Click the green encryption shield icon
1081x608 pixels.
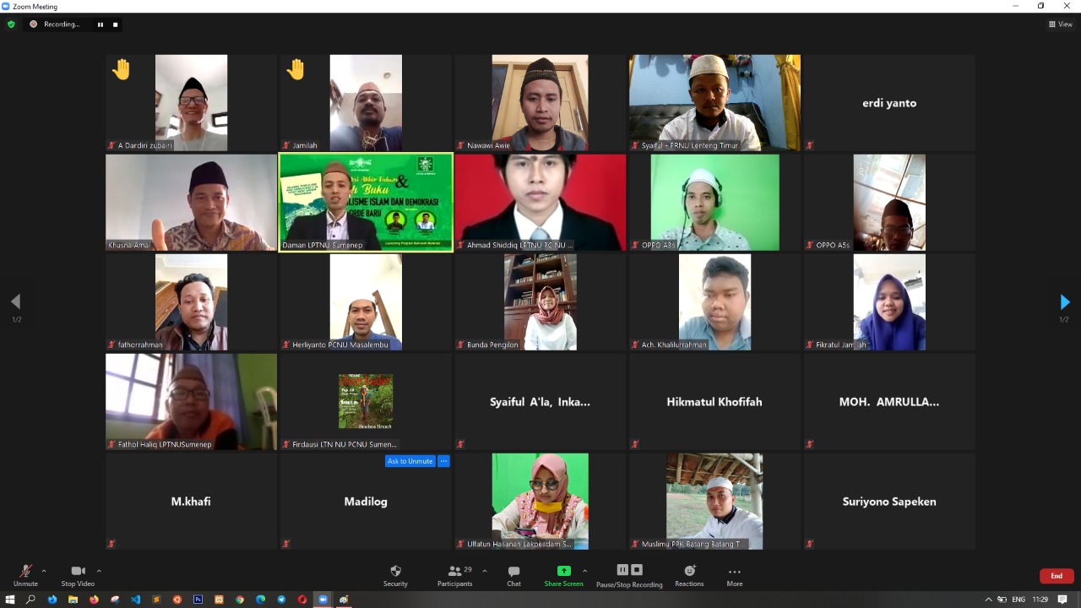(x=11, y=24)
